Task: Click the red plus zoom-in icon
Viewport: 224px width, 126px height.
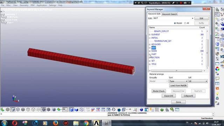Action: pos(98,110)
